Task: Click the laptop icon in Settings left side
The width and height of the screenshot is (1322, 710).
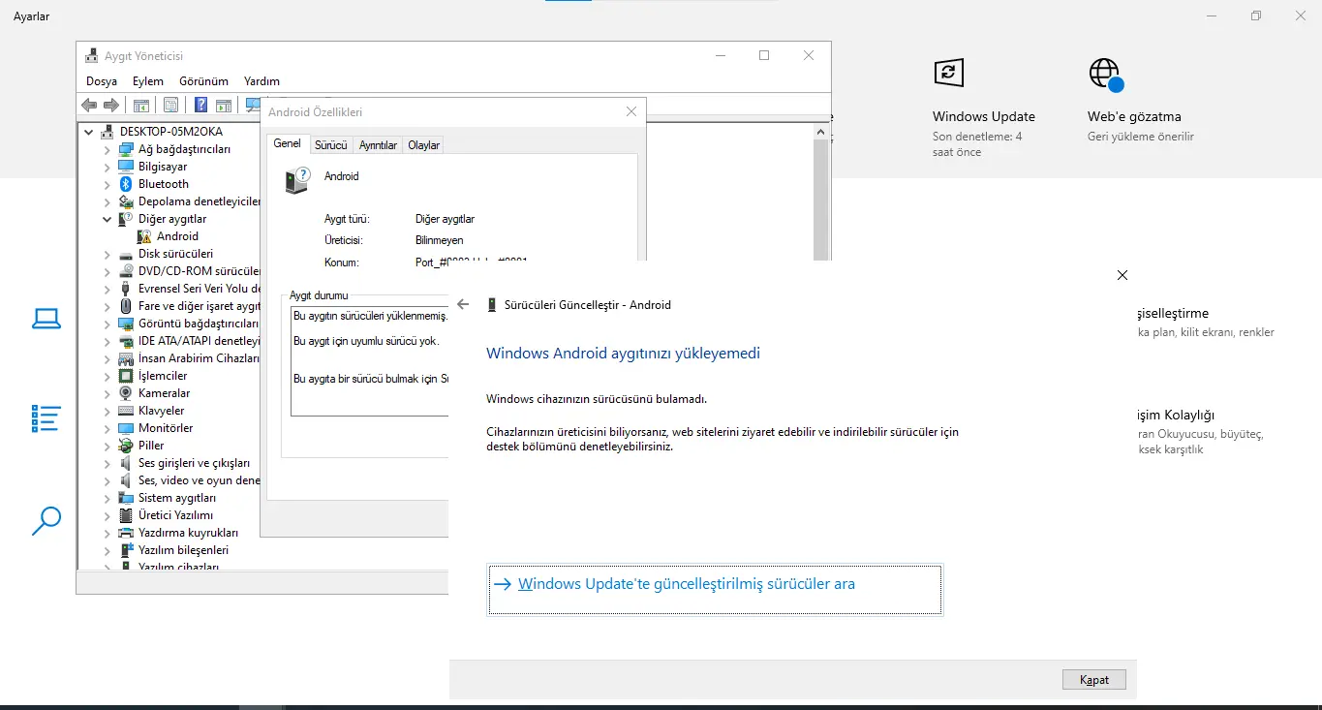Action: 46,319
